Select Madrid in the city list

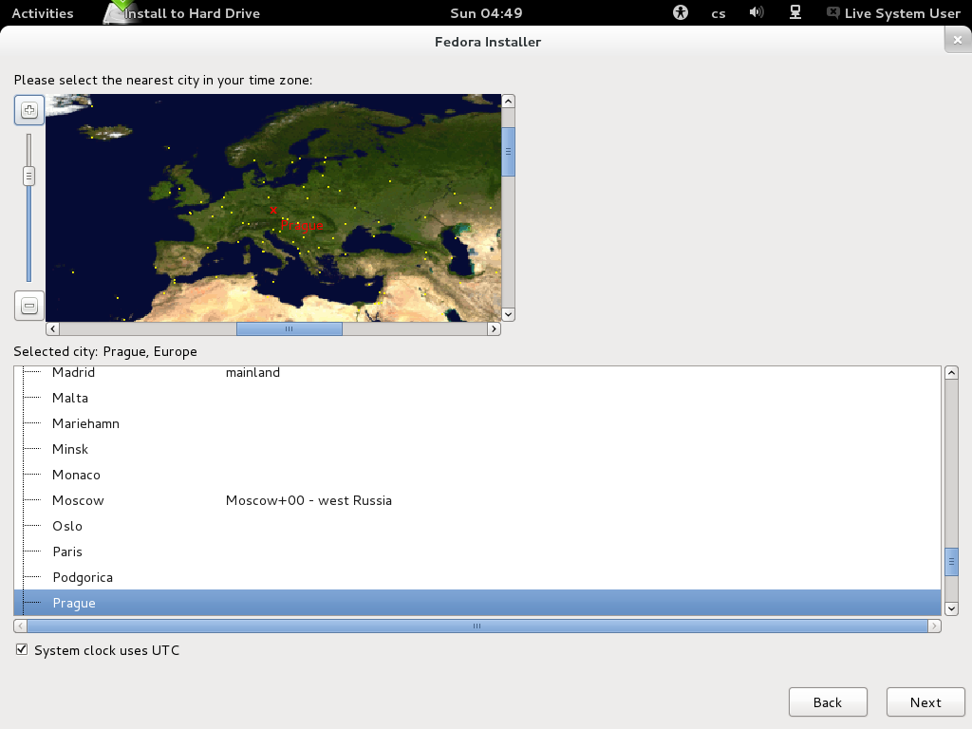(x=477, y=372)
